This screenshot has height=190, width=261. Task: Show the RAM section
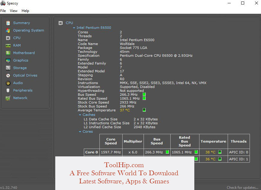click(17, 45)
